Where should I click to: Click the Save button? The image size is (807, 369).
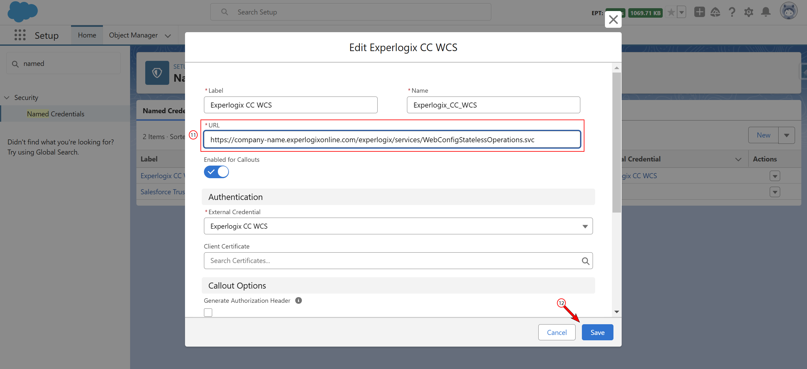[x=597, y=332]
